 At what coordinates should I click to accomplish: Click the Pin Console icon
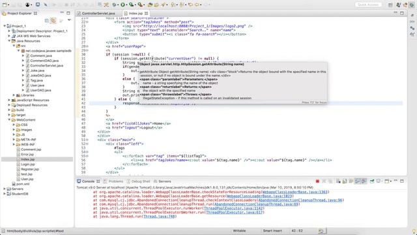[x=372, y=181]
